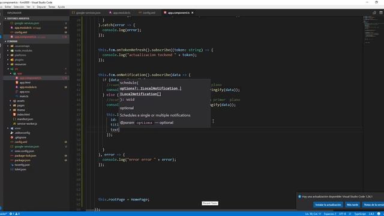The width and height of the screenshot is (384, 216).
Task: Open manifest.json in the file tree
Action: [x=25, y=119]
